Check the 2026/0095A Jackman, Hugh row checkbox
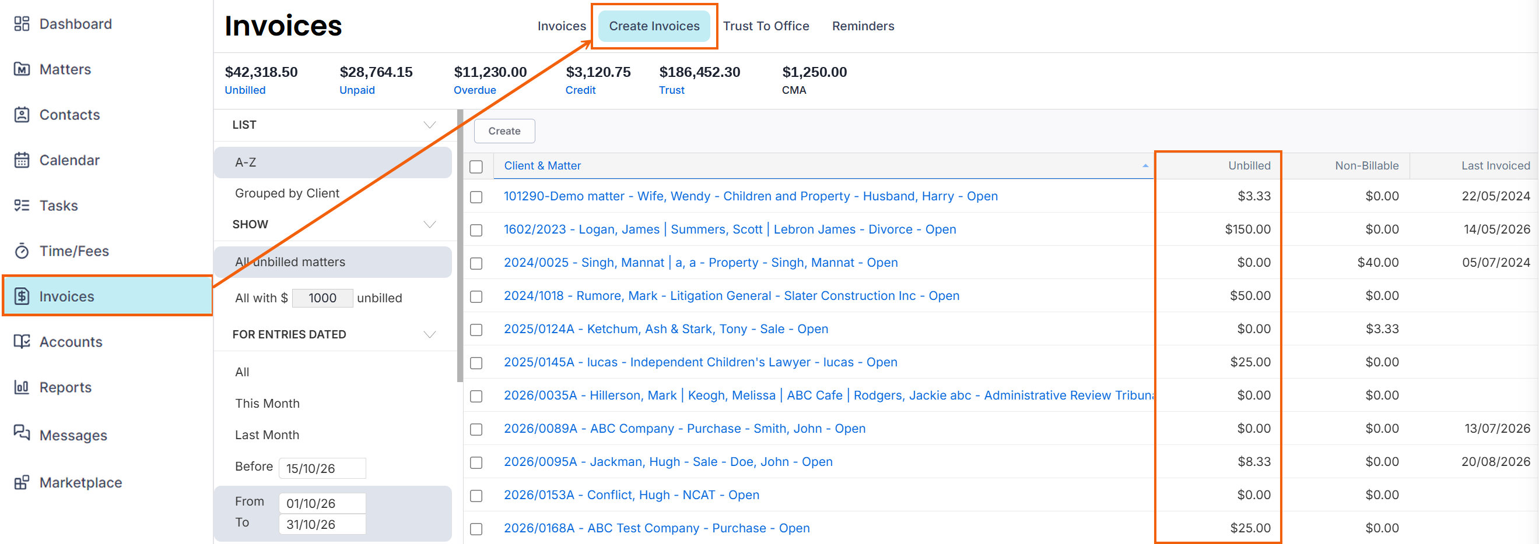 (476, 462)
